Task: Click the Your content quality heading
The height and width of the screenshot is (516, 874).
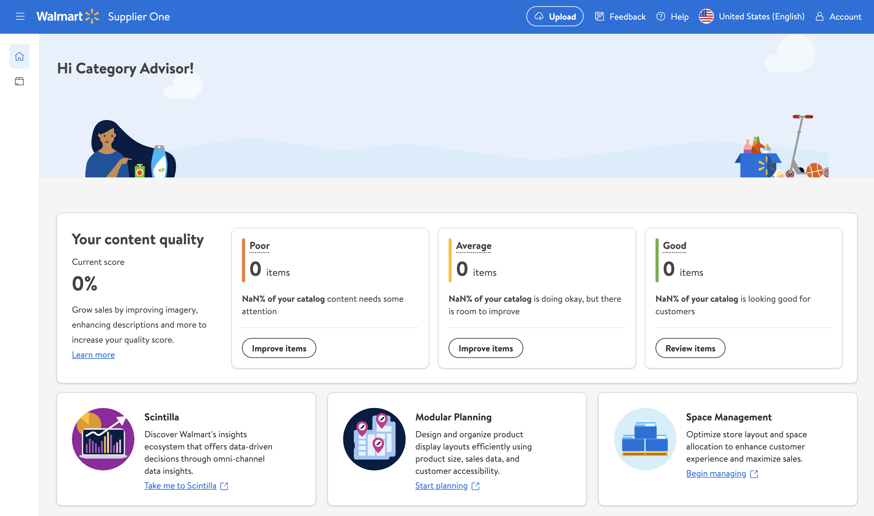Action: (138, 240)
